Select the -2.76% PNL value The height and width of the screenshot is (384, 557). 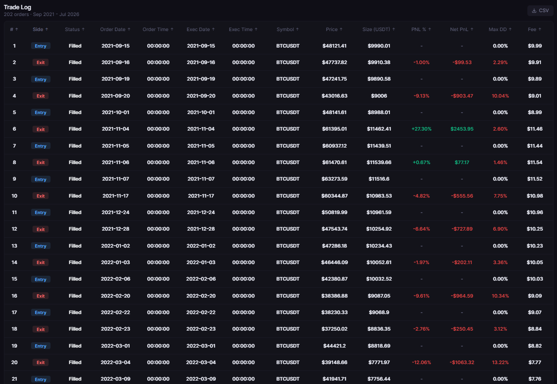[422, 329]
